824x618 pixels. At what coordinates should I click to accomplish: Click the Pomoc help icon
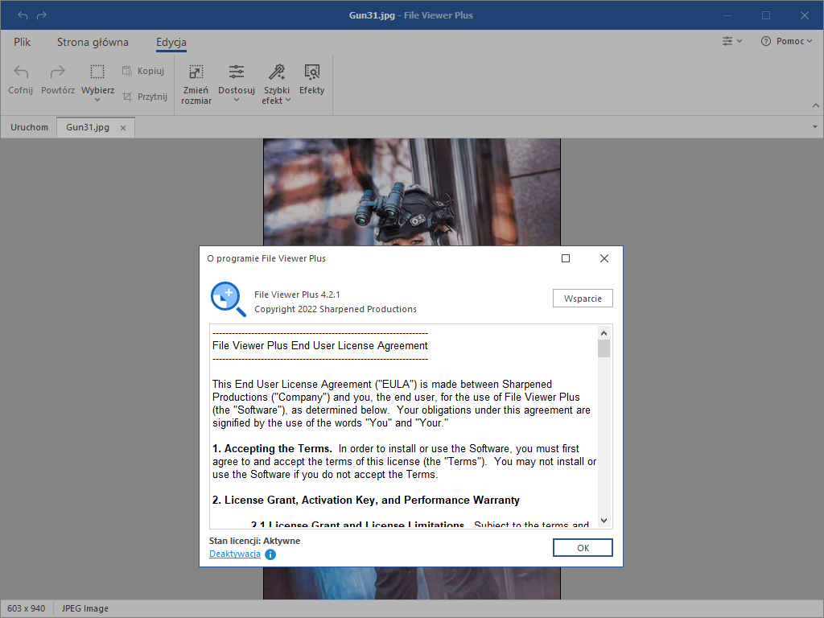[x=766, y=41]
